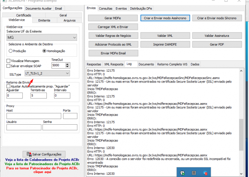This screenshot has height=177, width=249.
Task: Click the Salvar Configurações save icon
Action: [29, 154]
